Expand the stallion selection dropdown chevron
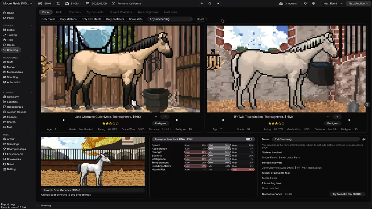The image size is (372, 209). pyautogui.click(x=328, y=117)
